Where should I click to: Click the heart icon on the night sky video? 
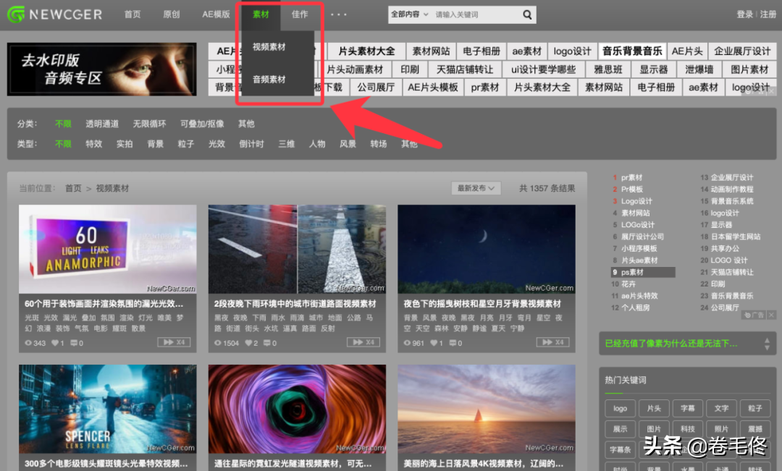[x=434, y=343]
